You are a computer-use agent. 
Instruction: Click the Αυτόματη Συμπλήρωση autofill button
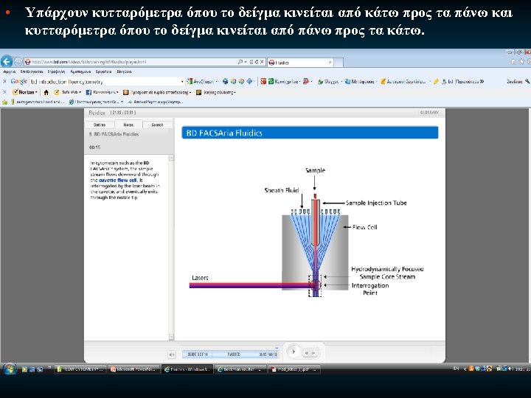pos(403,82)
